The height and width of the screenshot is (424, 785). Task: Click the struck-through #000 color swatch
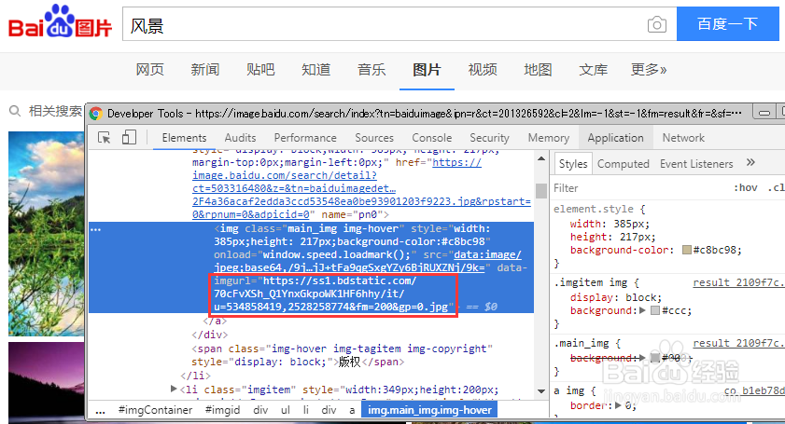(655, 358)
